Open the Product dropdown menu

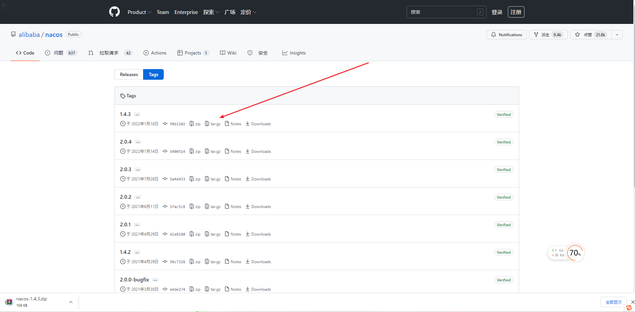tap(139, 12)
